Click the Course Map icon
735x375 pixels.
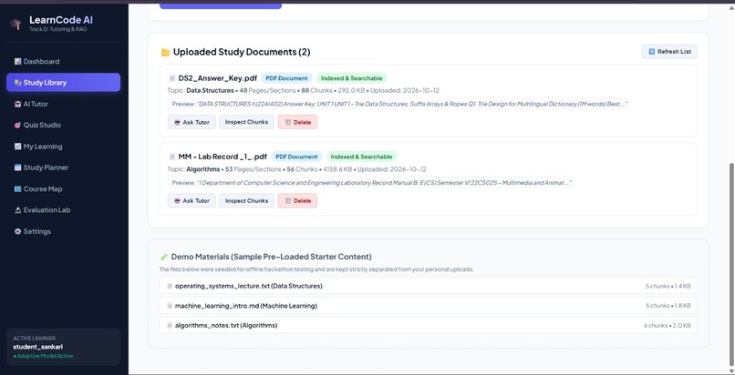(x=17, y=189)
